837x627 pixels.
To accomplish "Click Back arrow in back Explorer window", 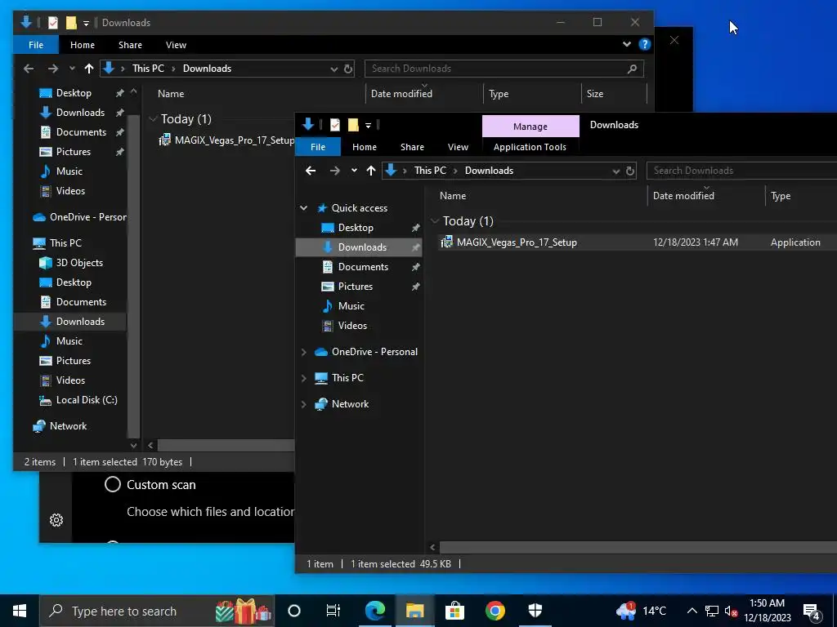I will point(29,69).
